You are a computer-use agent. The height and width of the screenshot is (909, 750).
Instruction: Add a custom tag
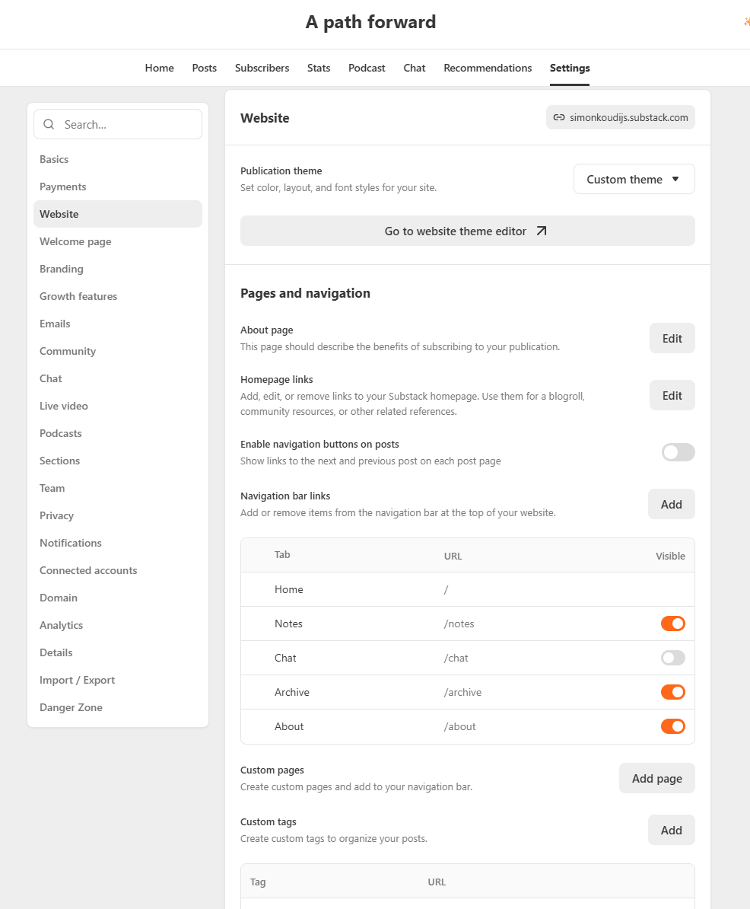(671, 830)
